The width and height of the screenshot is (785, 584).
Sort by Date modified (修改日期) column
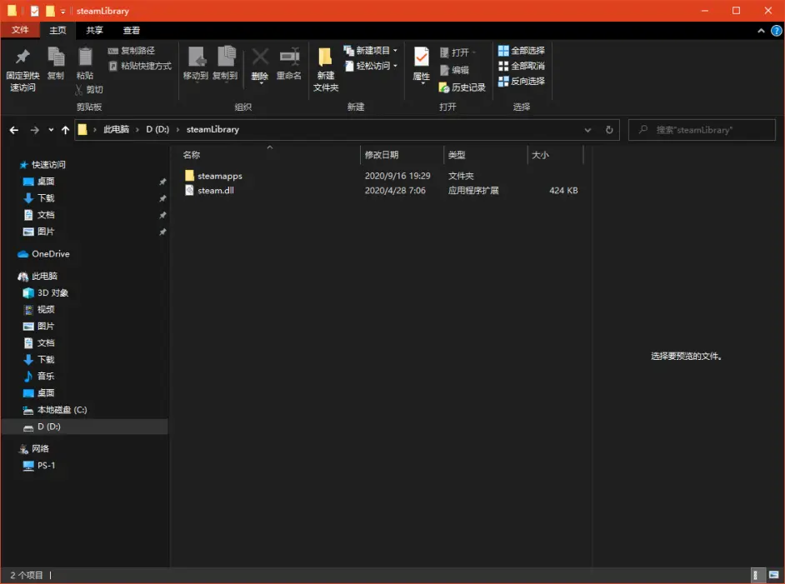402,155
